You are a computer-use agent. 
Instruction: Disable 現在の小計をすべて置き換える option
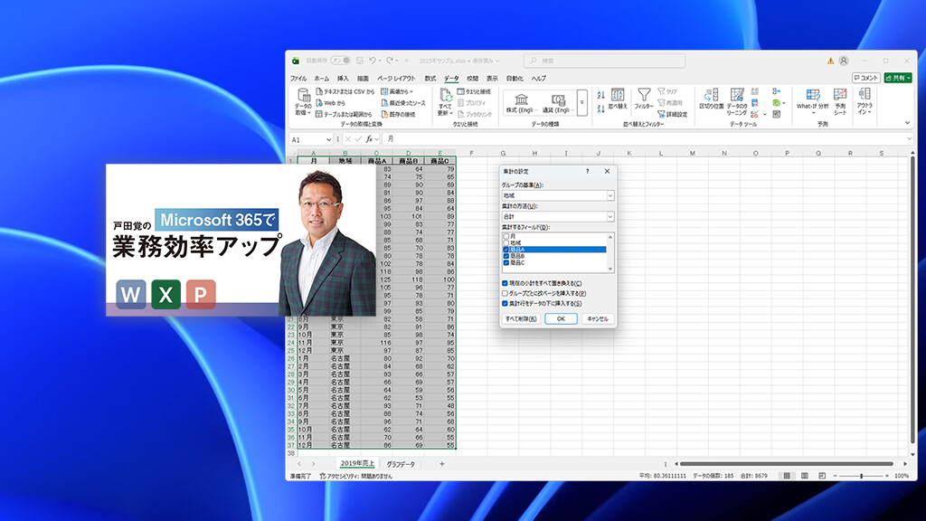[x=504, y=282]
